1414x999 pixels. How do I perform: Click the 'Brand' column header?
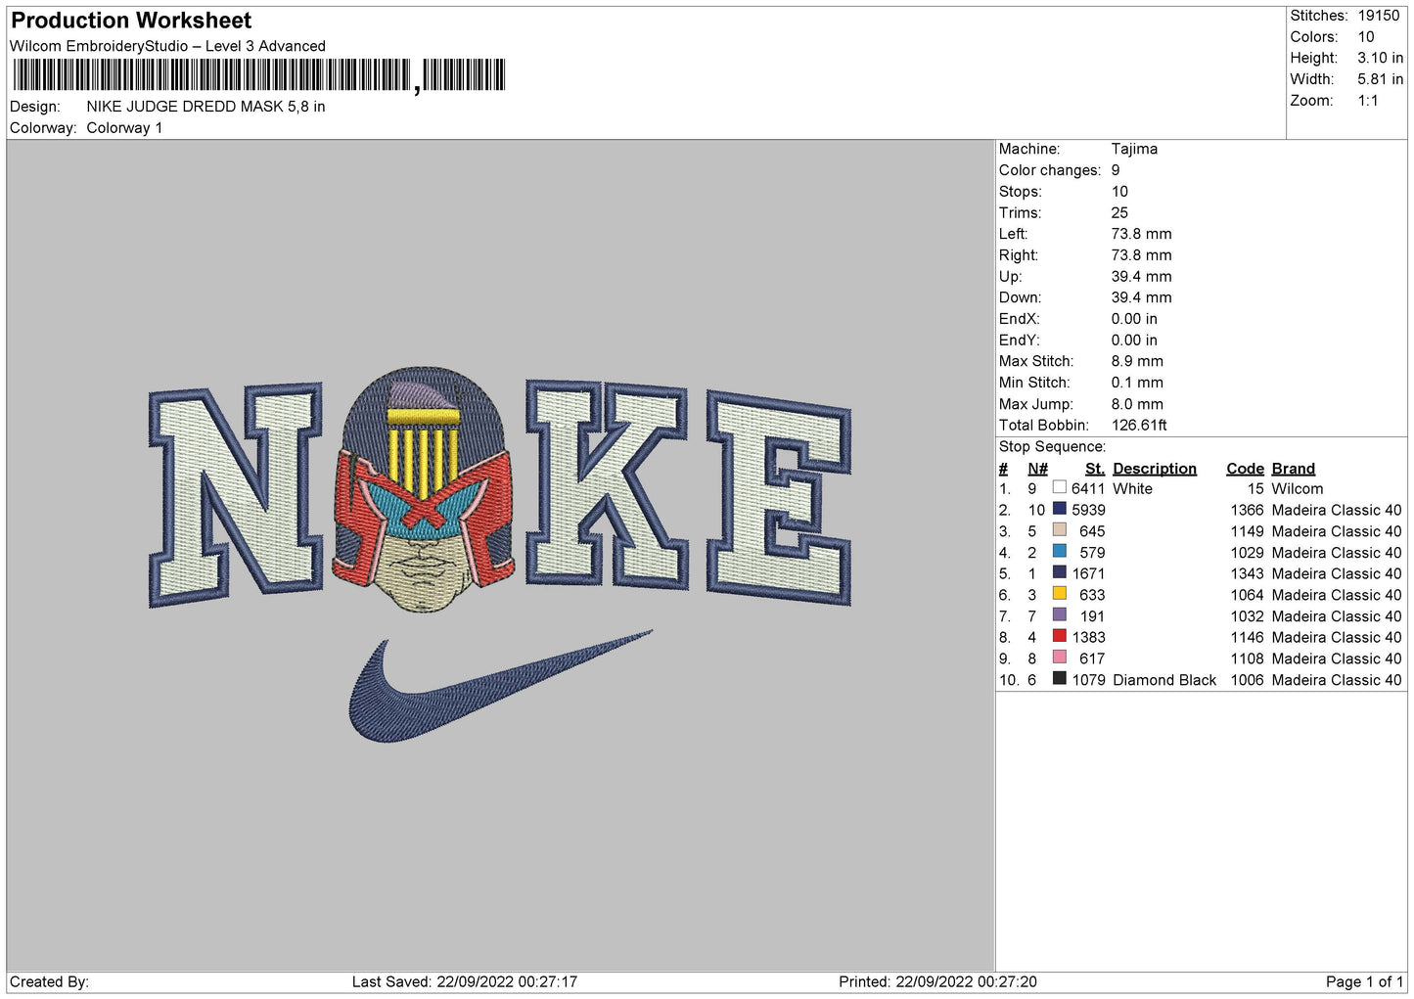pyautogui.click(x=1294, y=469)
